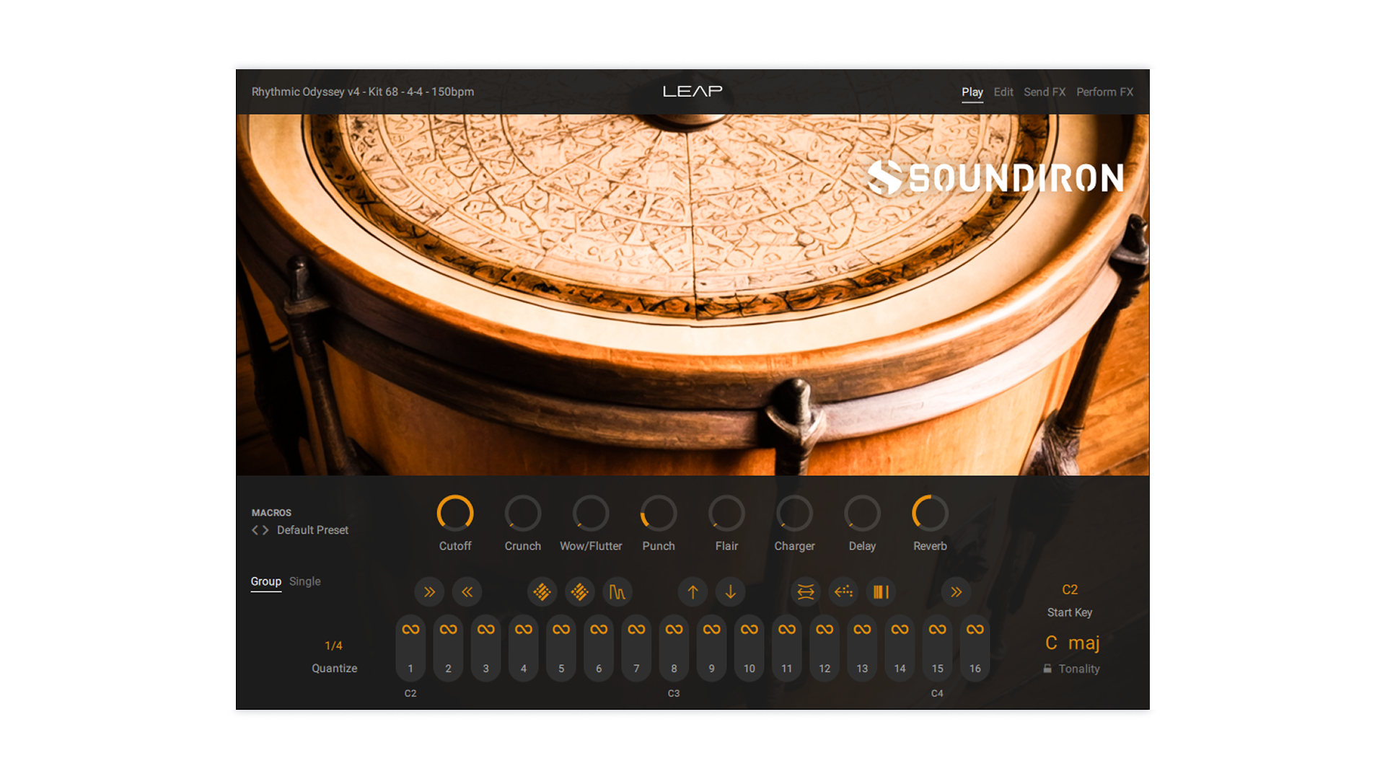Select previous macro preset arrow

pyautogui.click(x=255, y=530)
